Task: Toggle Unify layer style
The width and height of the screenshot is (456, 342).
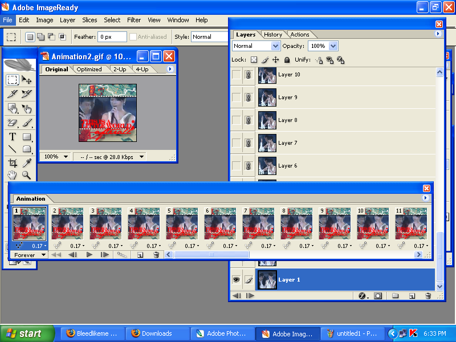Action: [x=340, y=60]
